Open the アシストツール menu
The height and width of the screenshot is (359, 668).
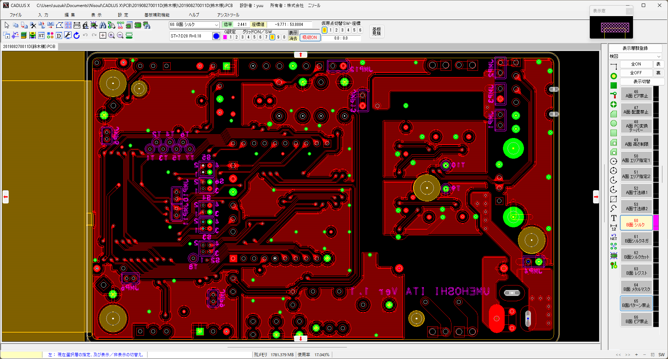click(228, 15)
